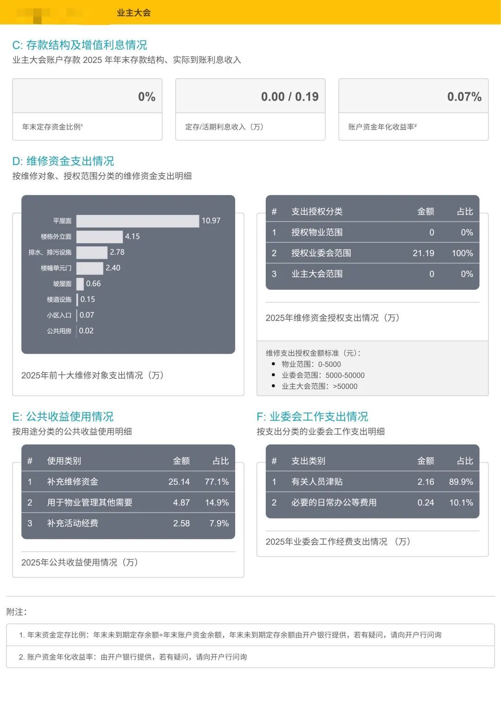501x709 pixels.
Task: Click the section heading D: 维修资金支出情况
Action: tap(63, 161)
